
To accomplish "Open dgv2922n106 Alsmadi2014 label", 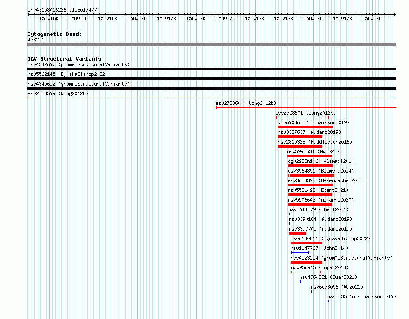I will pos(322,161).
